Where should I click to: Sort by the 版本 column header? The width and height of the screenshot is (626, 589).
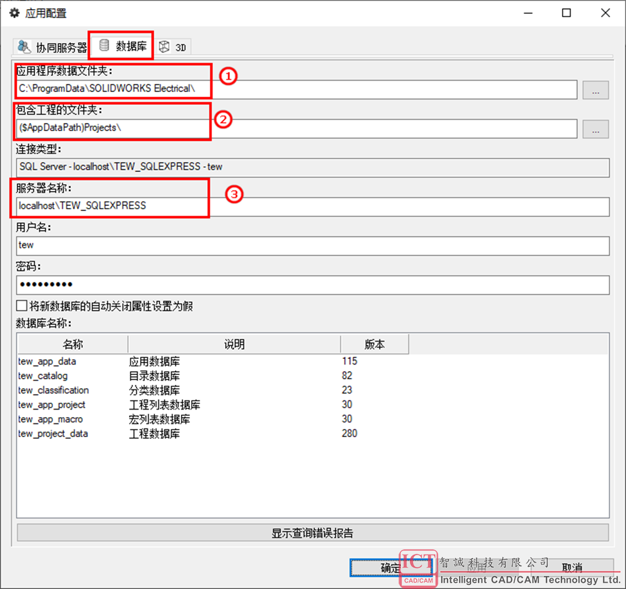[375, 344]
